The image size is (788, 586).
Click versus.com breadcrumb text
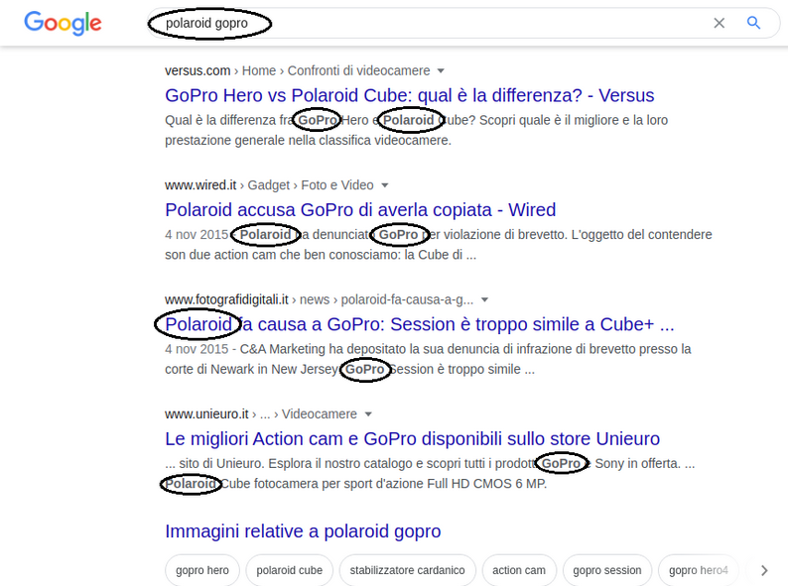tap(197, 70)
